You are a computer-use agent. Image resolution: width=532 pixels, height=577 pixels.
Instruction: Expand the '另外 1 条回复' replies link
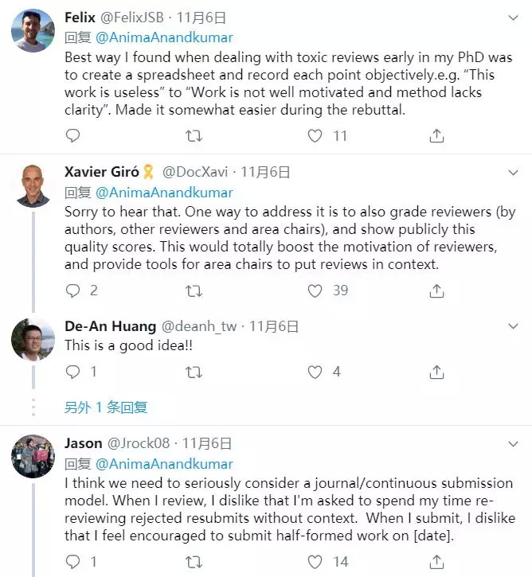[x=106, y=407]
